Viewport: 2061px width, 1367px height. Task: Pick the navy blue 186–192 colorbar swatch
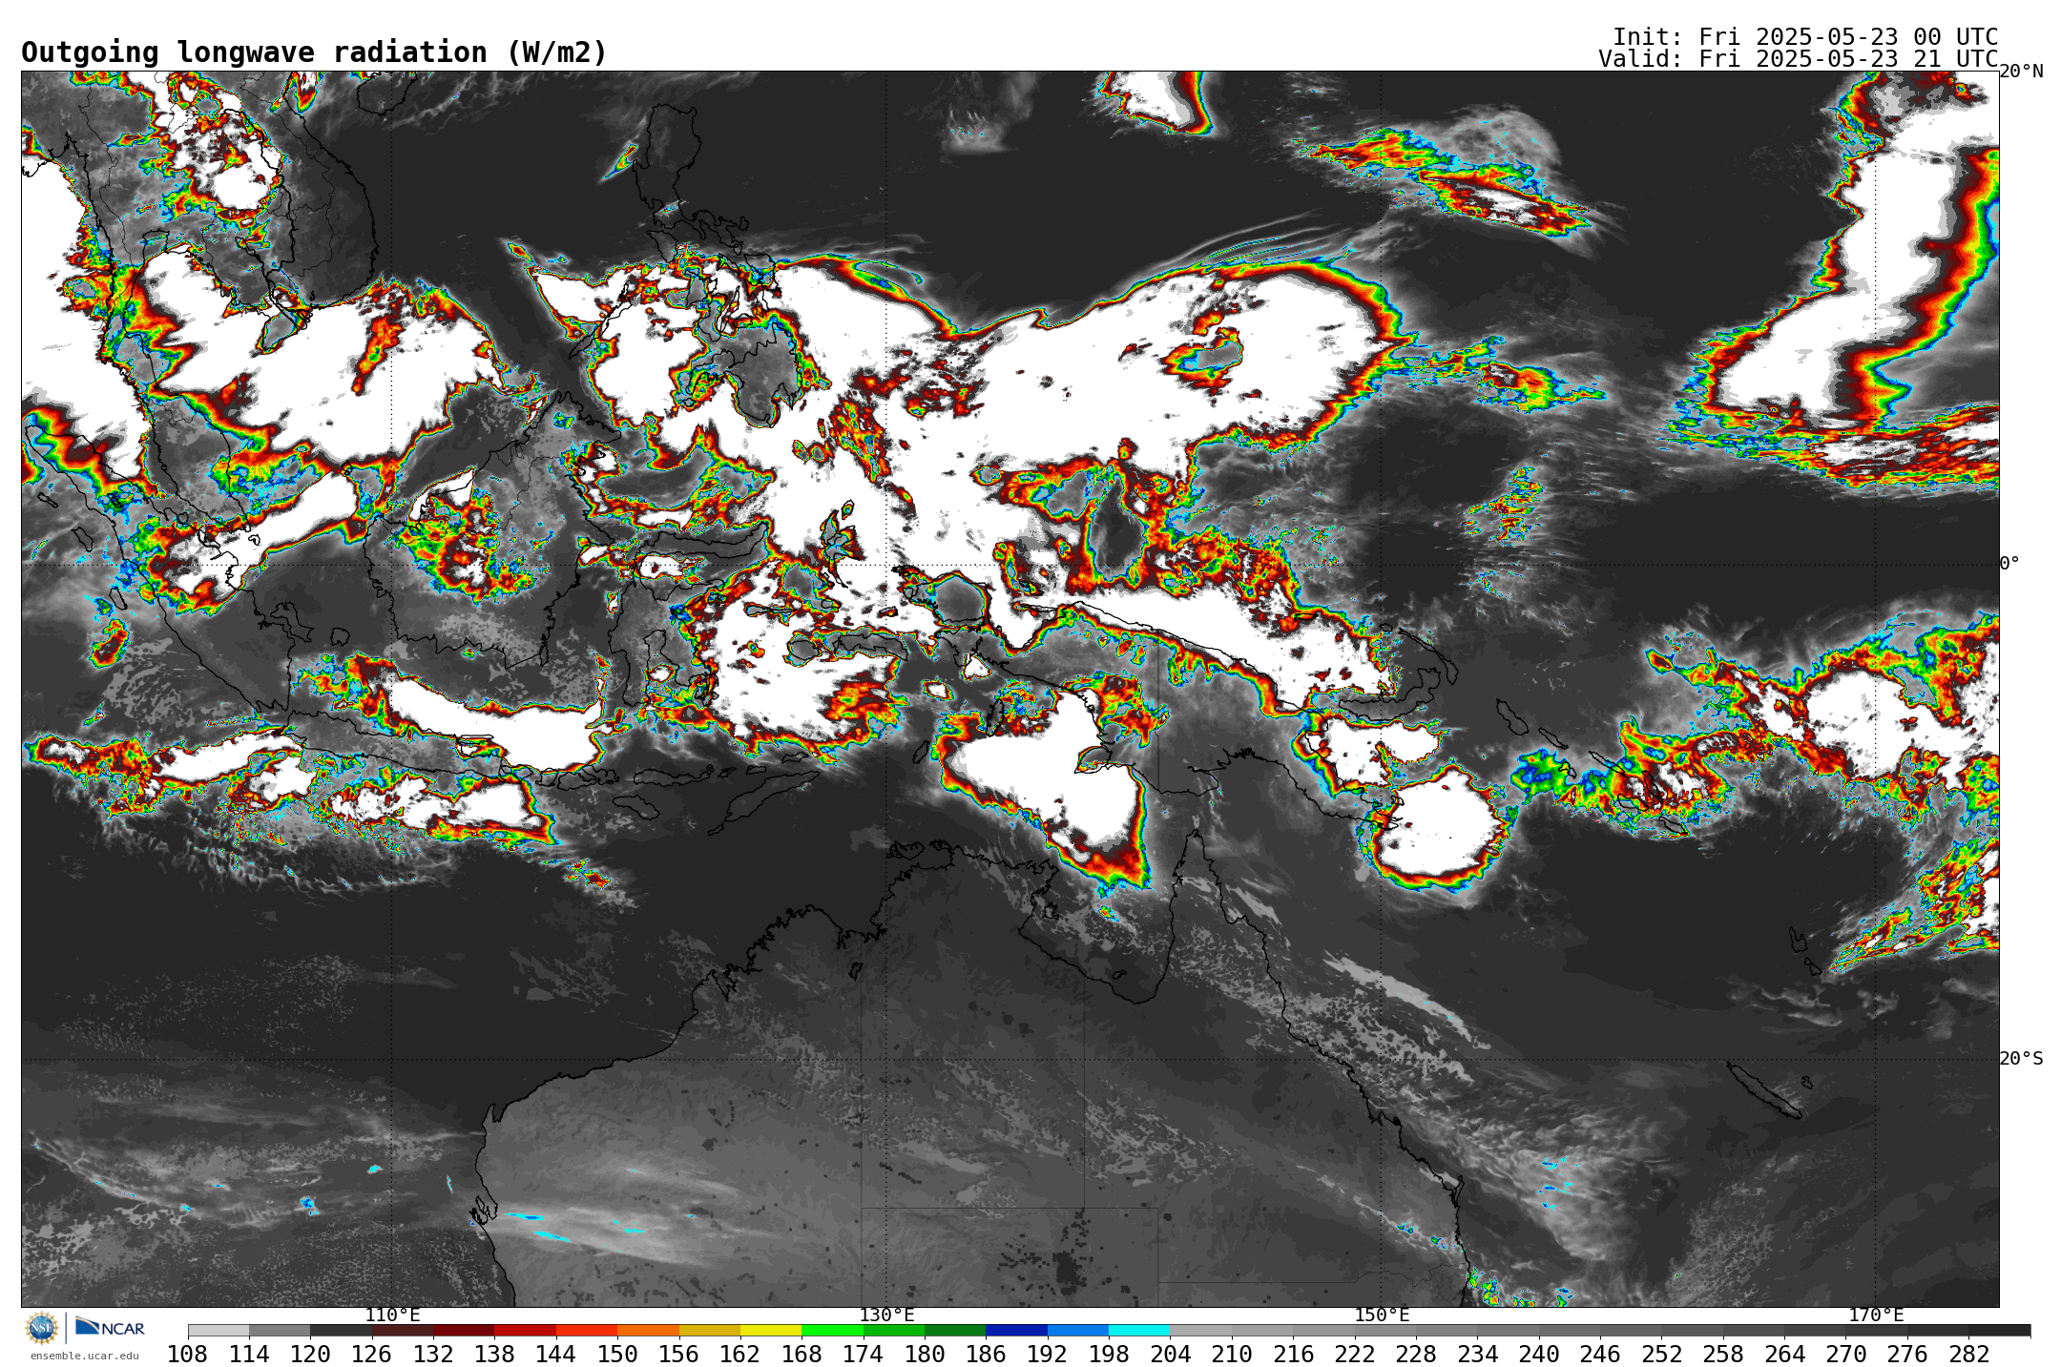[1016, 1330]
